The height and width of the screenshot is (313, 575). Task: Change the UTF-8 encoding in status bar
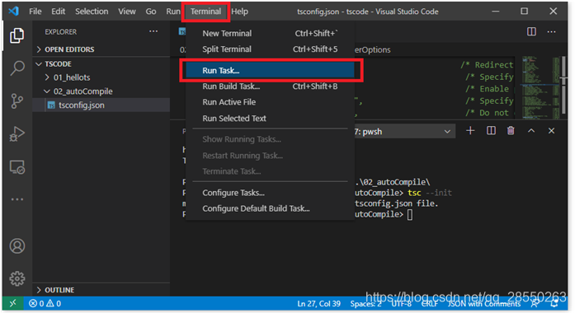coord(401,303)
